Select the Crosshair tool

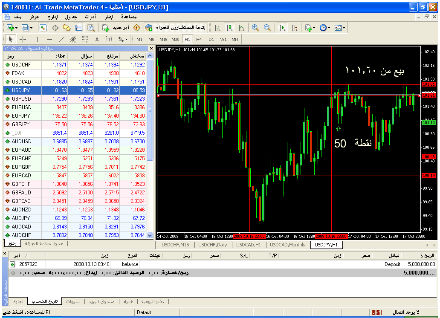(x=23, y=39)
